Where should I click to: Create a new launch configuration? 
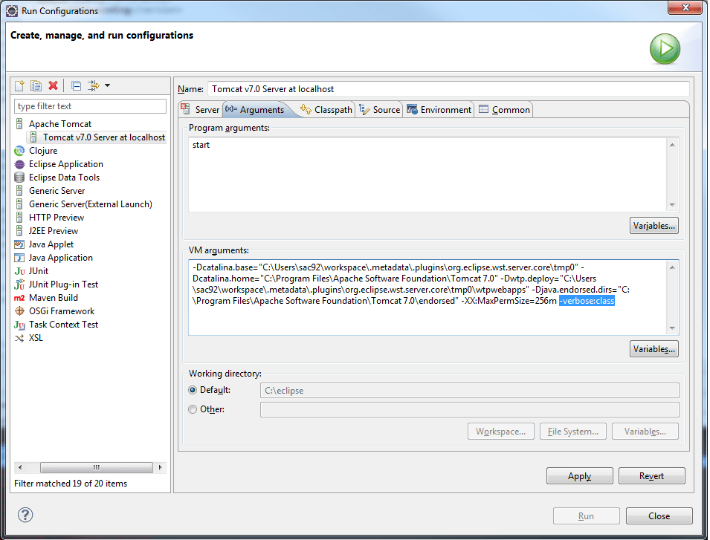click(x=18, y=85)
